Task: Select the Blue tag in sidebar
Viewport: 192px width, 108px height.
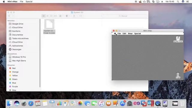Action: tap(13, 83)
